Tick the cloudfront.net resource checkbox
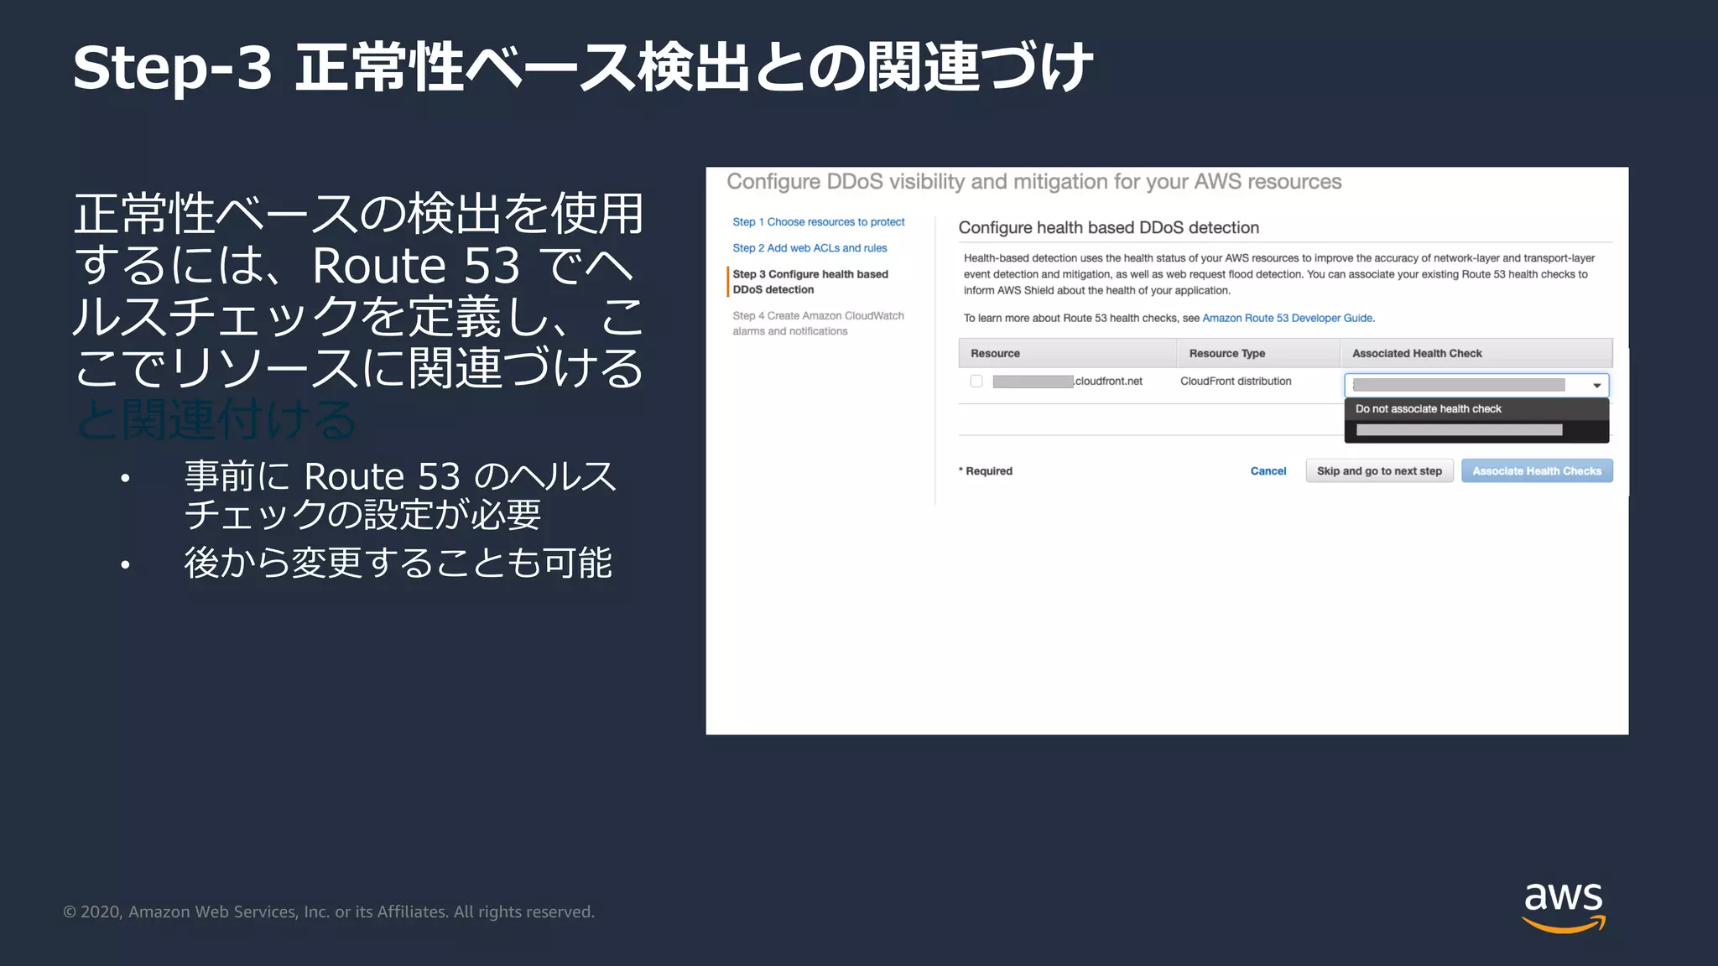 976,382
